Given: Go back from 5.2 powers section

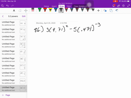Looking at the screenshot, I should [x=3, y=16].
